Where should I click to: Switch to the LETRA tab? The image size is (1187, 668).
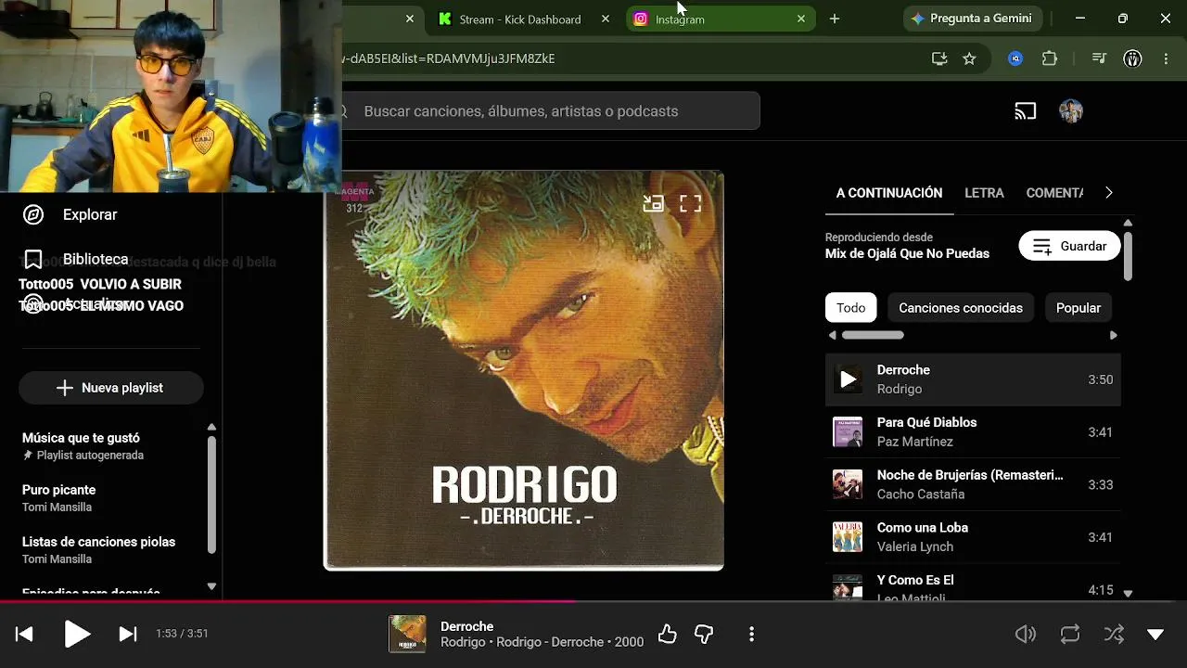(x=984, y=193)
